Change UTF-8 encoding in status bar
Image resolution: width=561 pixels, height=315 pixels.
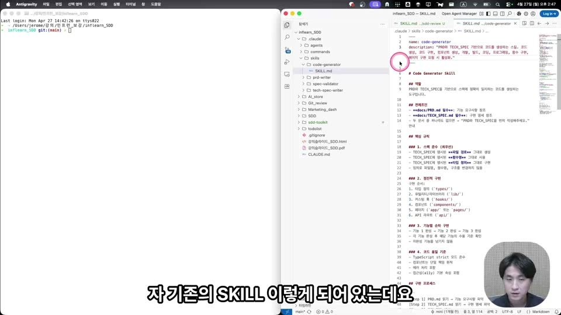[507, 311]
